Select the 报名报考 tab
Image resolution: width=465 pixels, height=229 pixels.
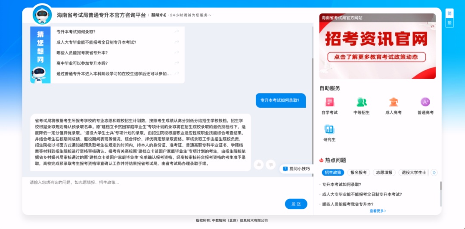point(358,172)
